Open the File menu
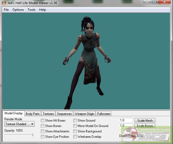The height and width of the screenshot is (144, 173). (6, 10)
